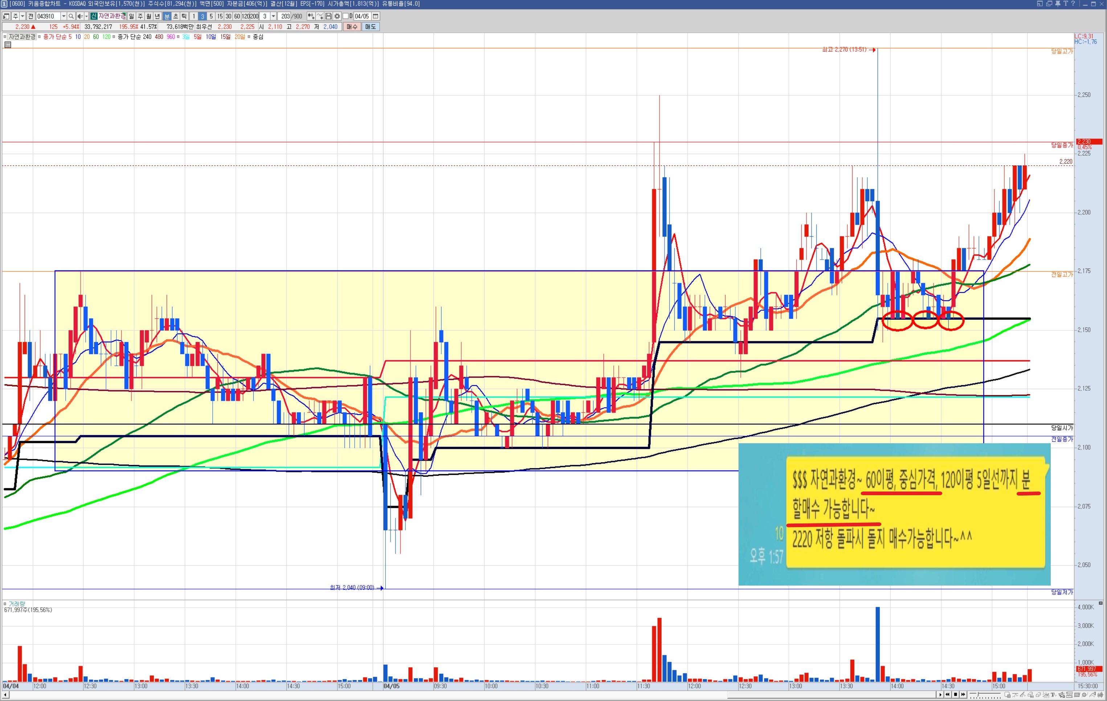Open the tick interval dropdown showing 3
The width and height of the screenshot is (1107, 701).
tap(273, 17)
